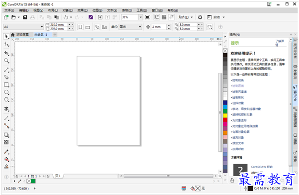Select the Text (字) tool
This screenshot has height=195, width=299.
tap(6, 109)
